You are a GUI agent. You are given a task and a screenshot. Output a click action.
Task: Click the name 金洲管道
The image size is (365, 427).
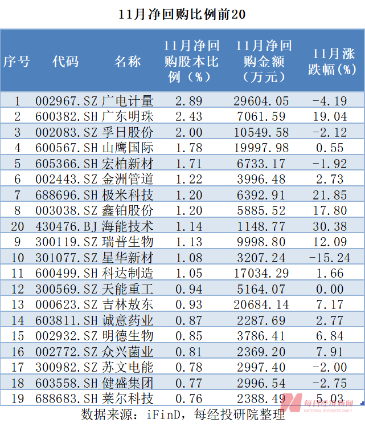click(128, 179)
